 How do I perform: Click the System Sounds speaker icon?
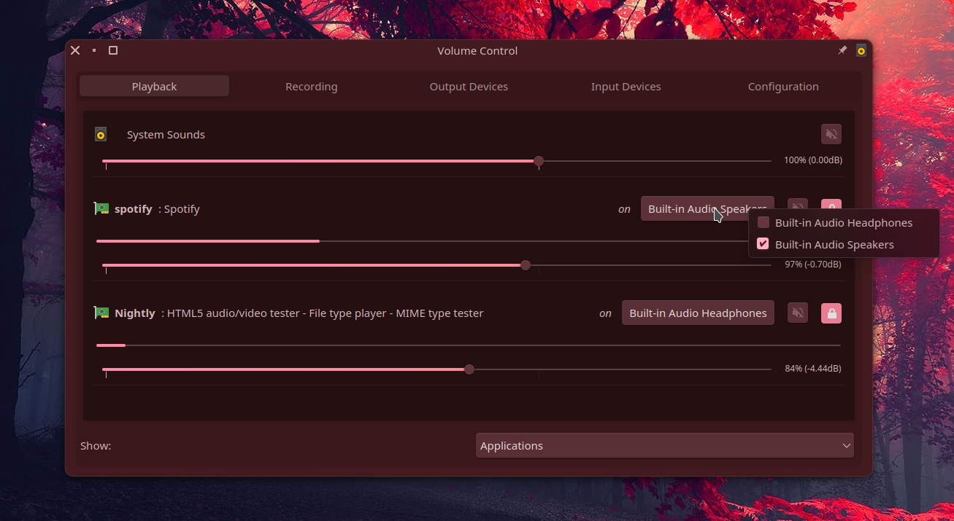click(101, 135)
